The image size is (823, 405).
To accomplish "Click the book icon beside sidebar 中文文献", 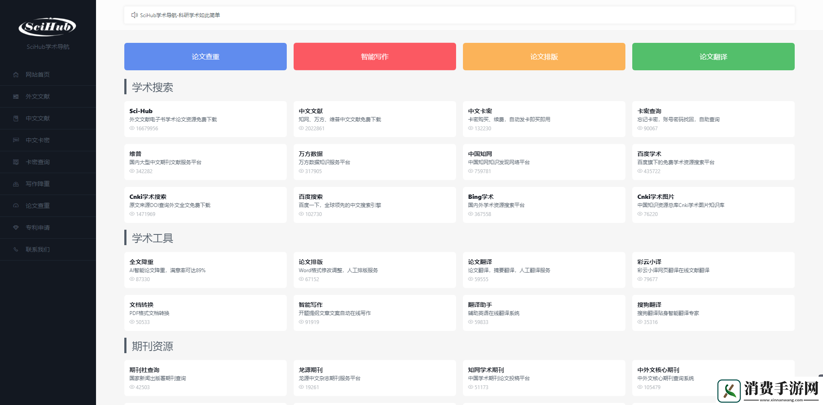I will pyautogui.click(x=16, y=118).
